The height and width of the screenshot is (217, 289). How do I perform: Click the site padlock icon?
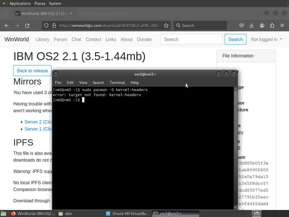tap(54, 25)
